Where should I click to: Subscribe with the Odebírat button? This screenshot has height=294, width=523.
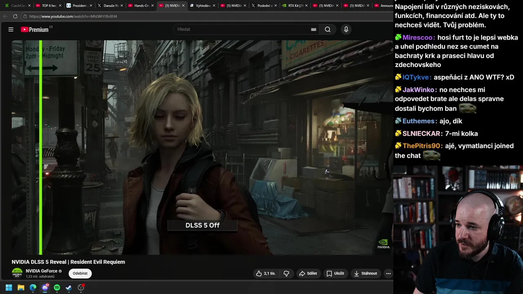point(80,274)
